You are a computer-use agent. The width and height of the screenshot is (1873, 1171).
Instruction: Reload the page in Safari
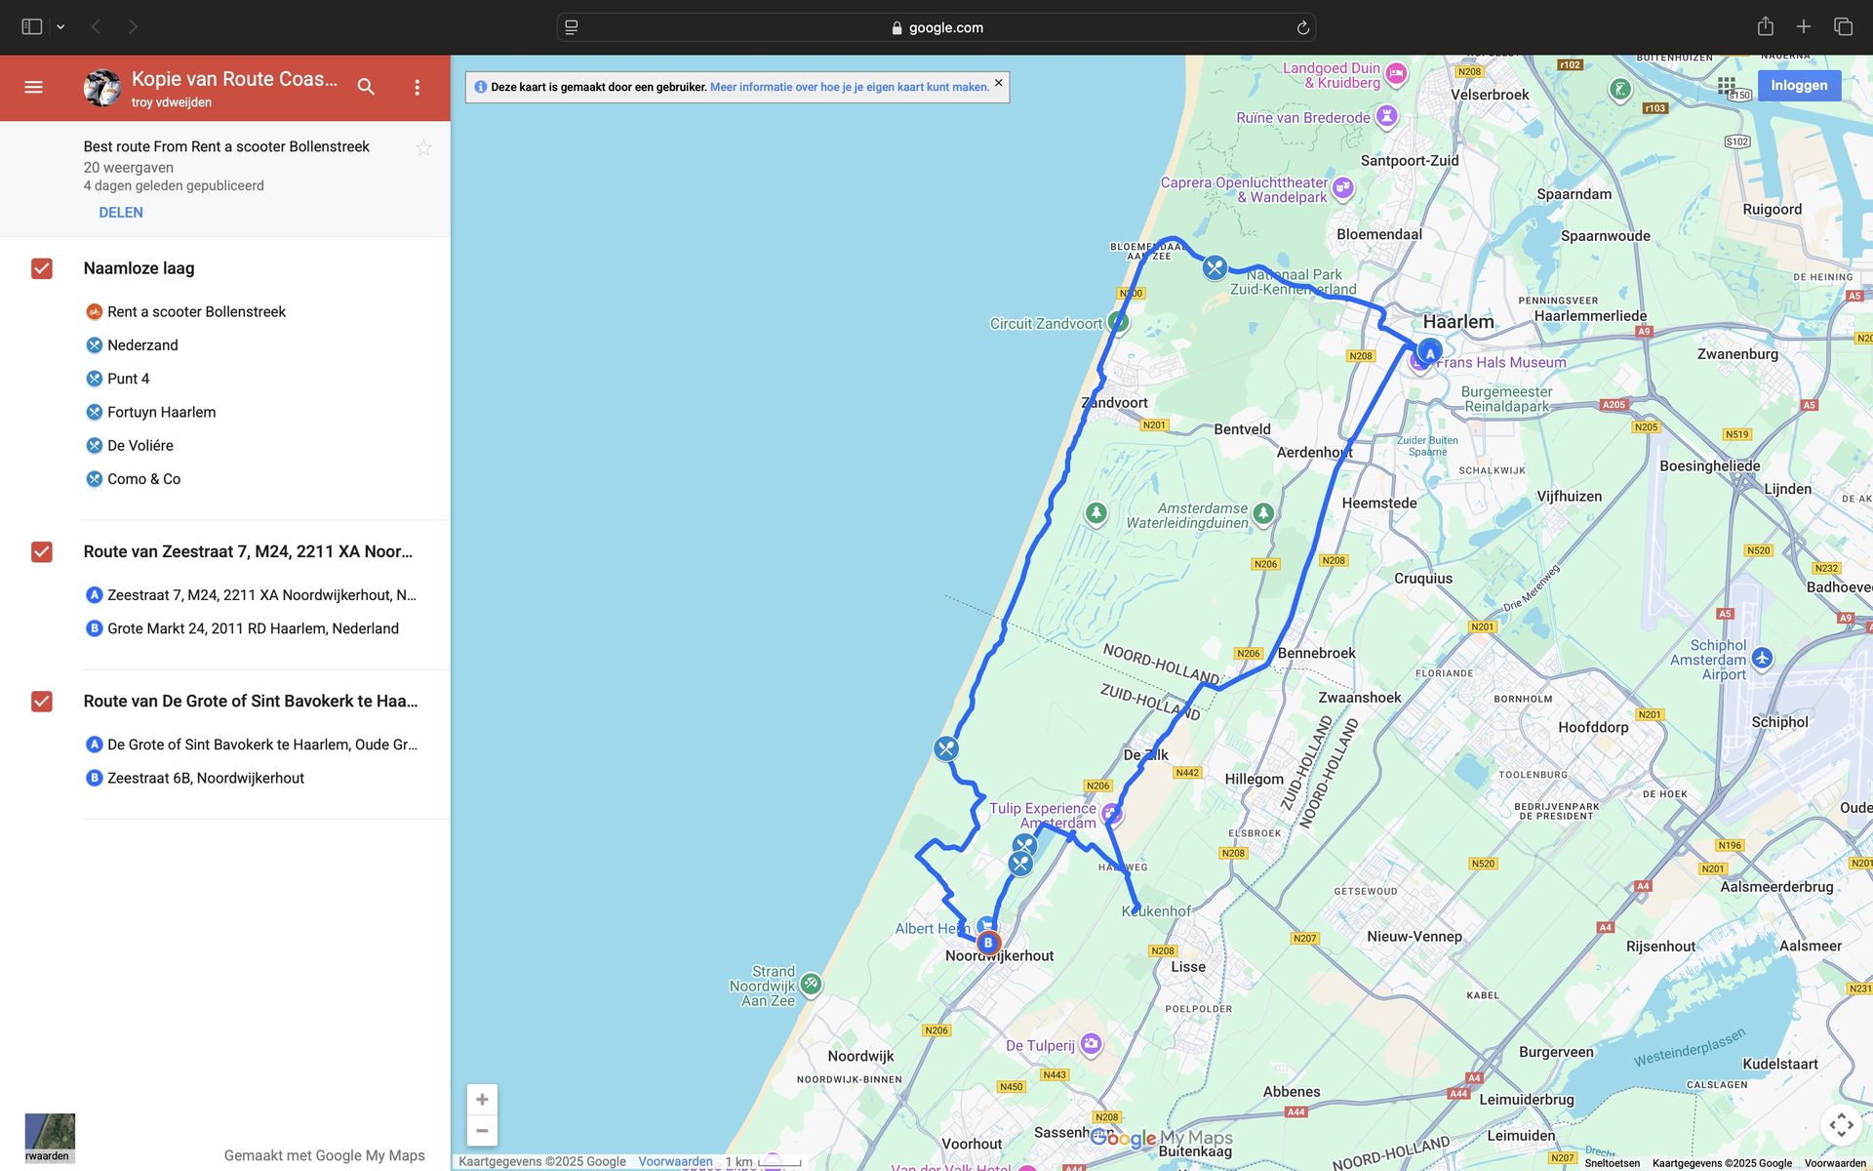[1301, 26]
